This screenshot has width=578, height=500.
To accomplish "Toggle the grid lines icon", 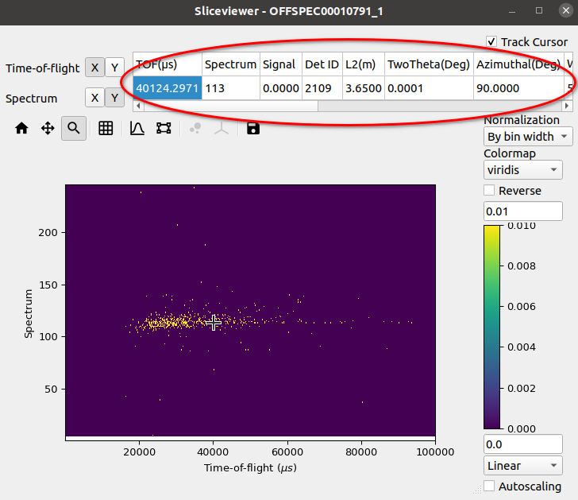I will click(x=106, y=128).
